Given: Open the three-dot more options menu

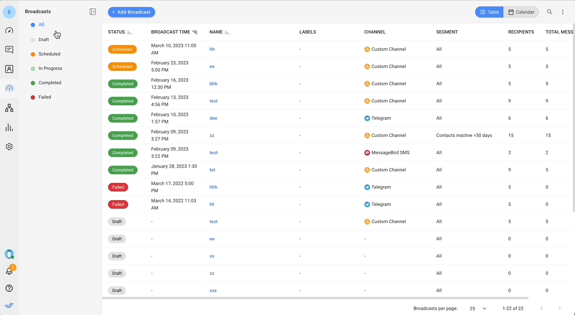Looking at the screenshot, I should (x=563, y=12).
